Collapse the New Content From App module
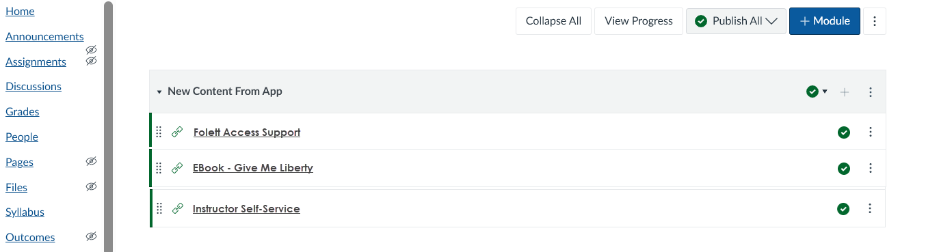 tap(159, 92)
